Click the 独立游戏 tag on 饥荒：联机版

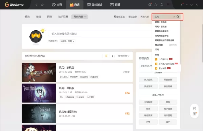[x=84, y=77]
